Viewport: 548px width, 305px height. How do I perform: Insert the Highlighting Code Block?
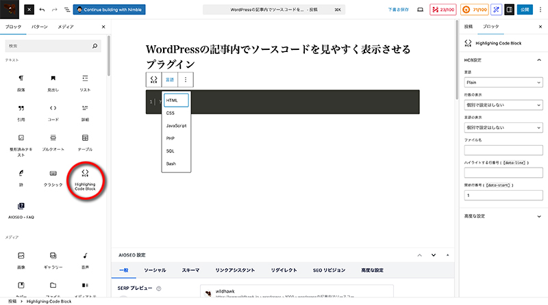tap(85, 181)
